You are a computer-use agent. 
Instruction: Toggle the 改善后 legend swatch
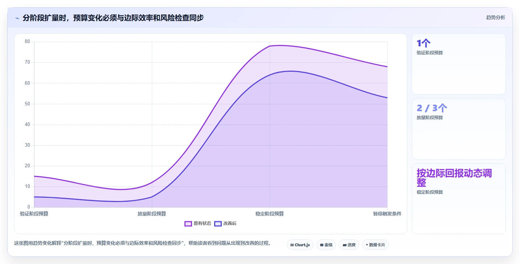pyautogui.click(x=218, y=223)
